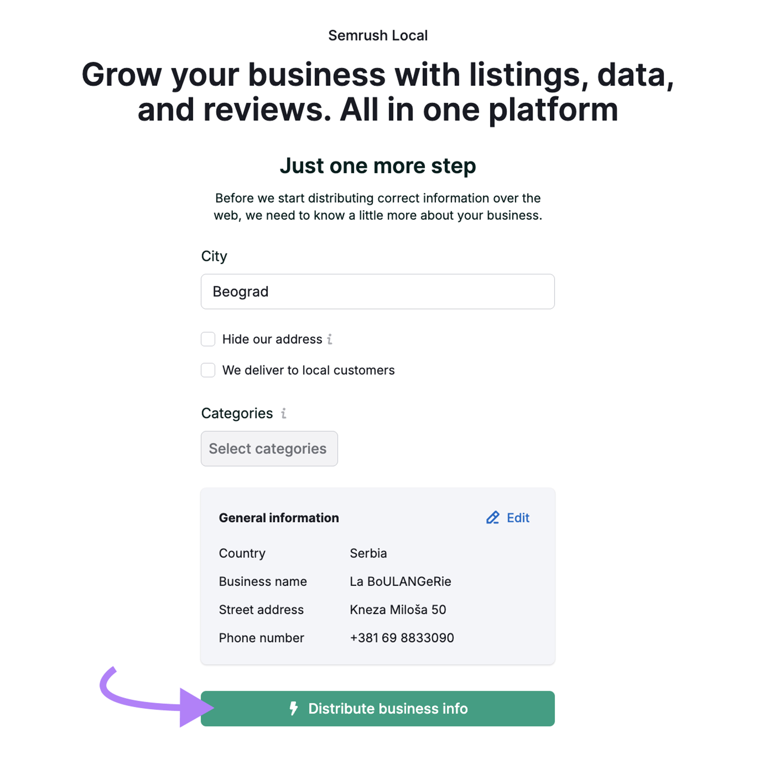Enable the Hide our address checkbox
Image resolution: width=759 pixels, height=759 pixels.
tap(208, 339)
